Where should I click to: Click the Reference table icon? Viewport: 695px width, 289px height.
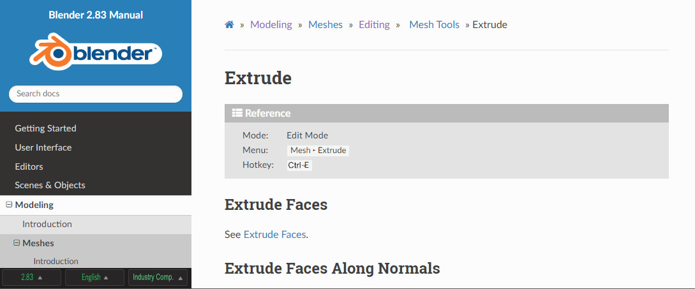pyautogui.click(x=237, y=113)
